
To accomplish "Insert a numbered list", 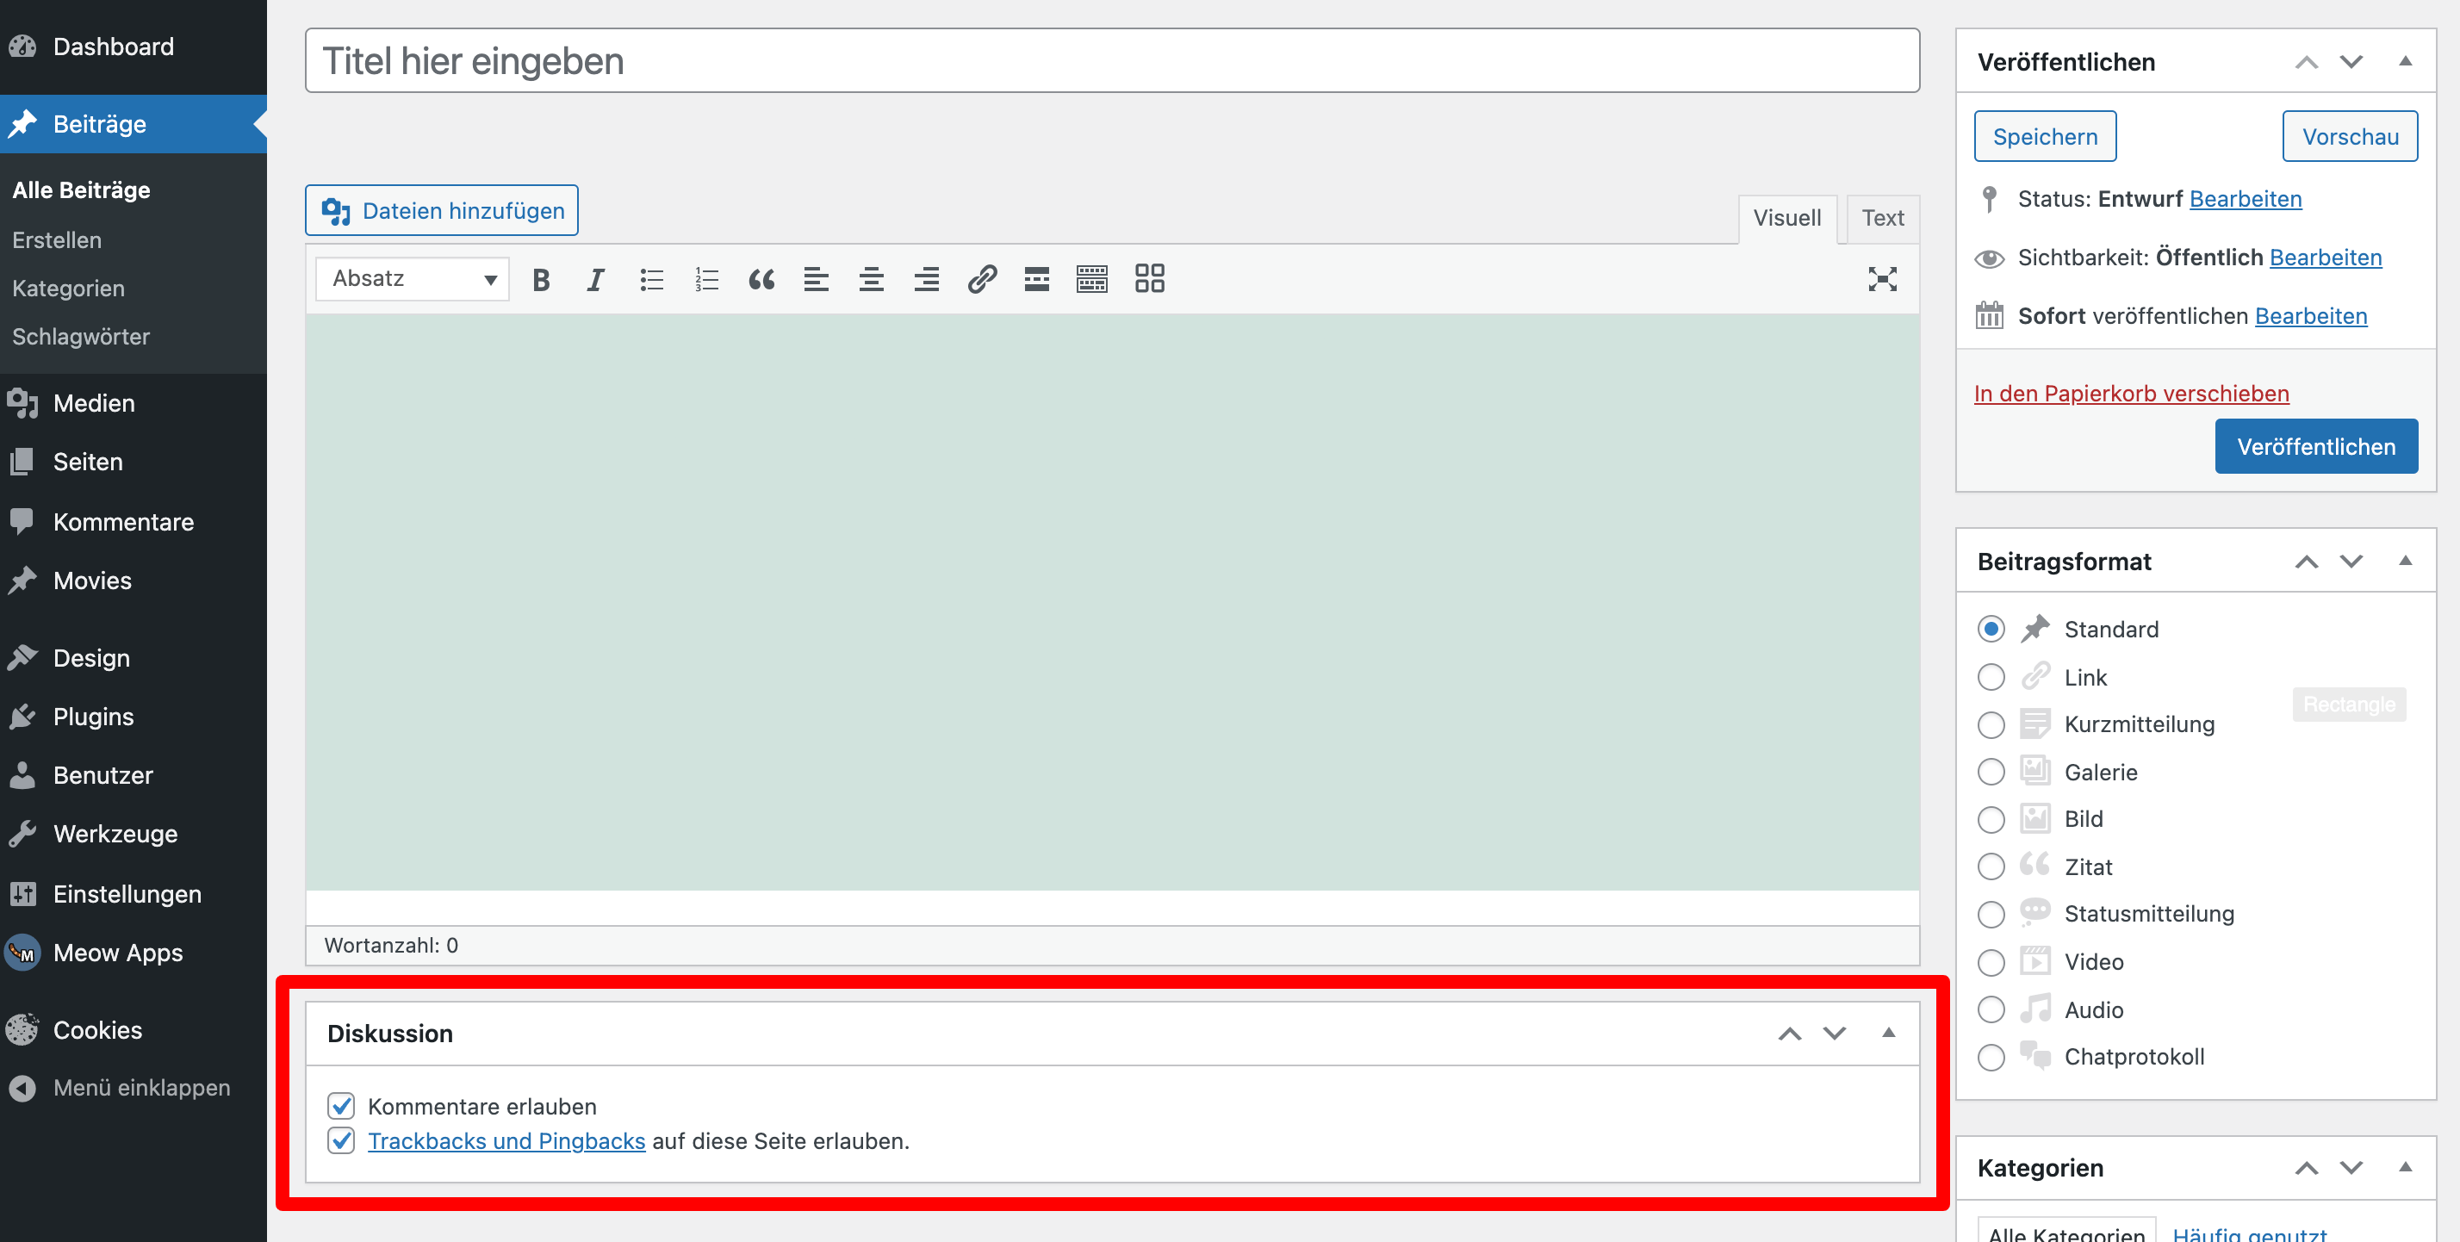I will [x=706, y=279].
